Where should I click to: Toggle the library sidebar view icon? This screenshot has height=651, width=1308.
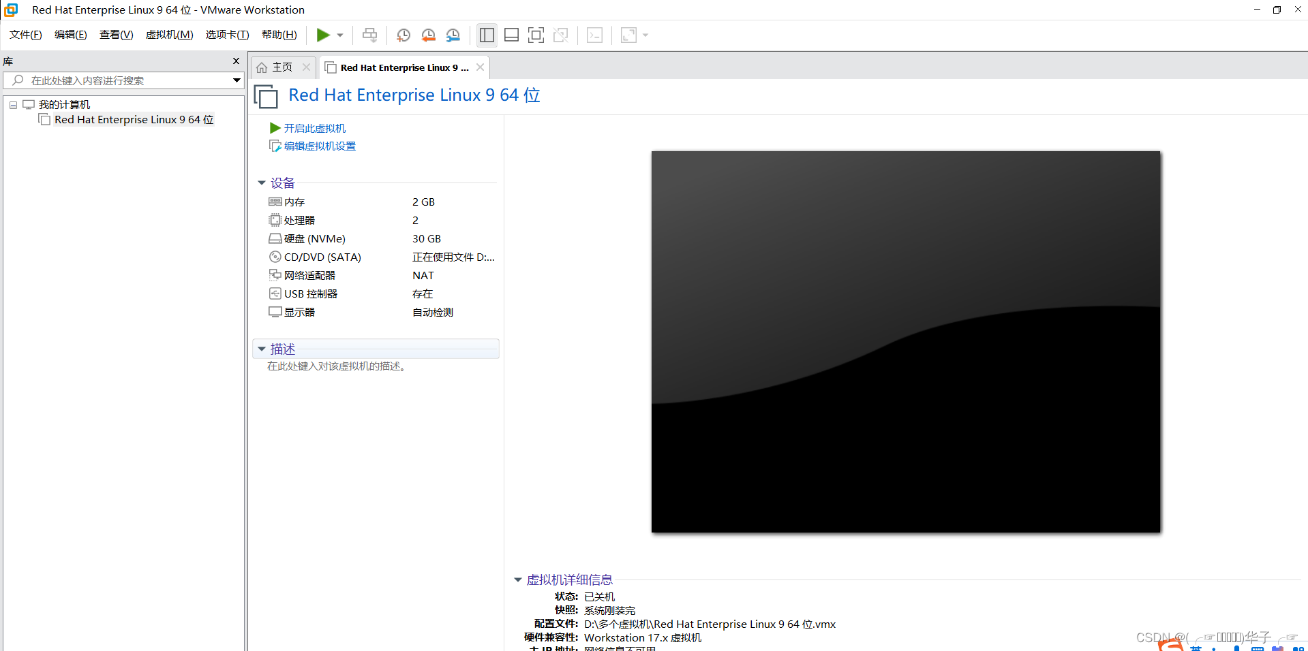pos(487,35)
